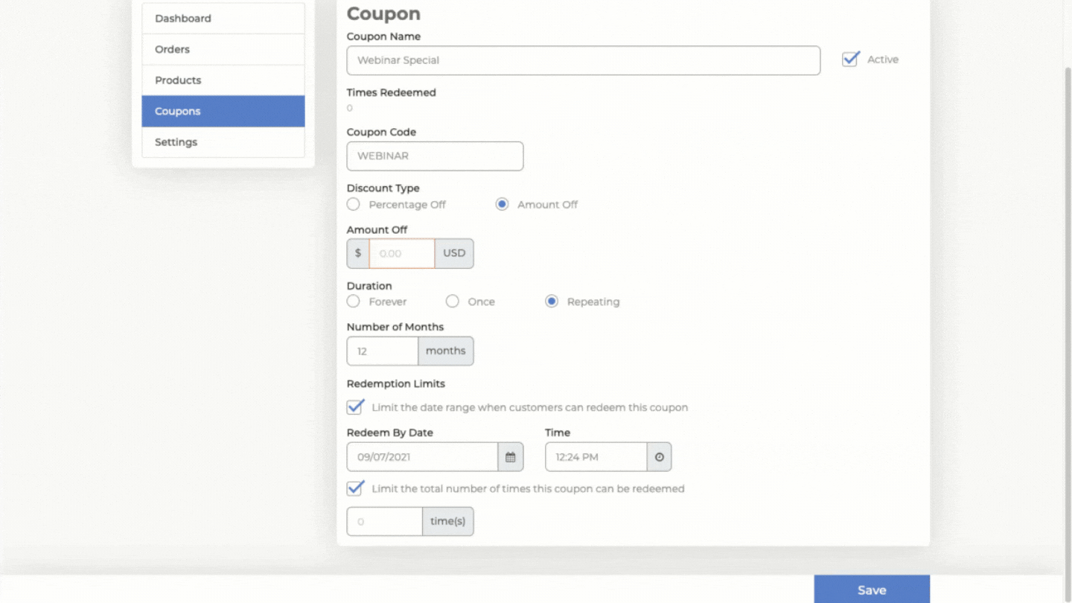Toggle the Active coupon checkbox

tap(850, 60)
